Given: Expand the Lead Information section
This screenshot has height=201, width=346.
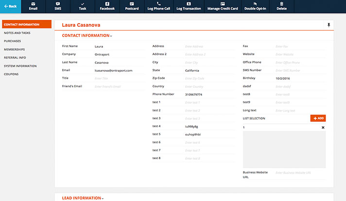Looking at the screenshot, I should [83, 198].
